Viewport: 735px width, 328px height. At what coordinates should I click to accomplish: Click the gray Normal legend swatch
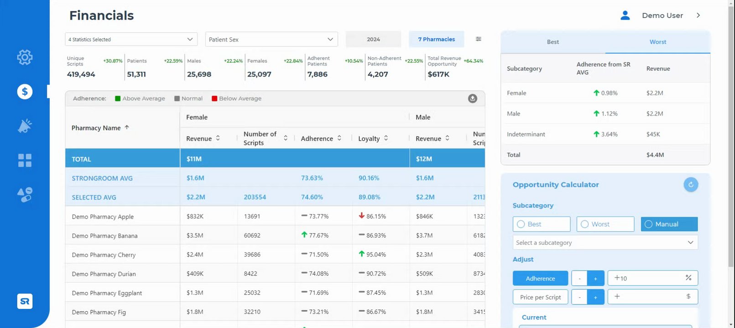177,98
